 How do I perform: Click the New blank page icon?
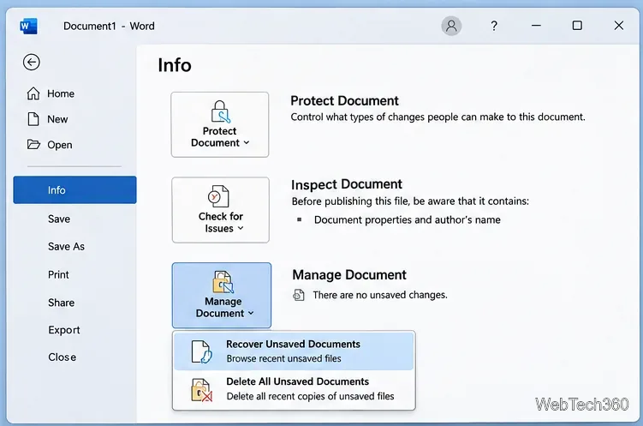(x=33, y=119)
